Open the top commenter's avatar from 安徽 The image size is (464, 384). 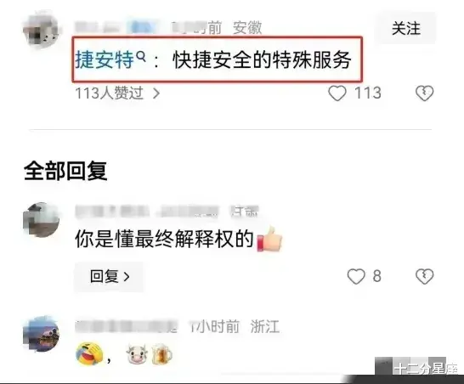tap(41, 30)
